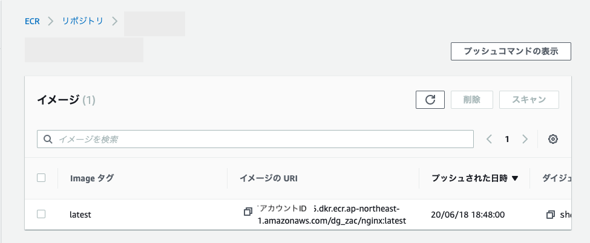Open the ECR breadcrumb link
Image resolution: width=590 pixels, height=243 pixels.
point(32,21)
